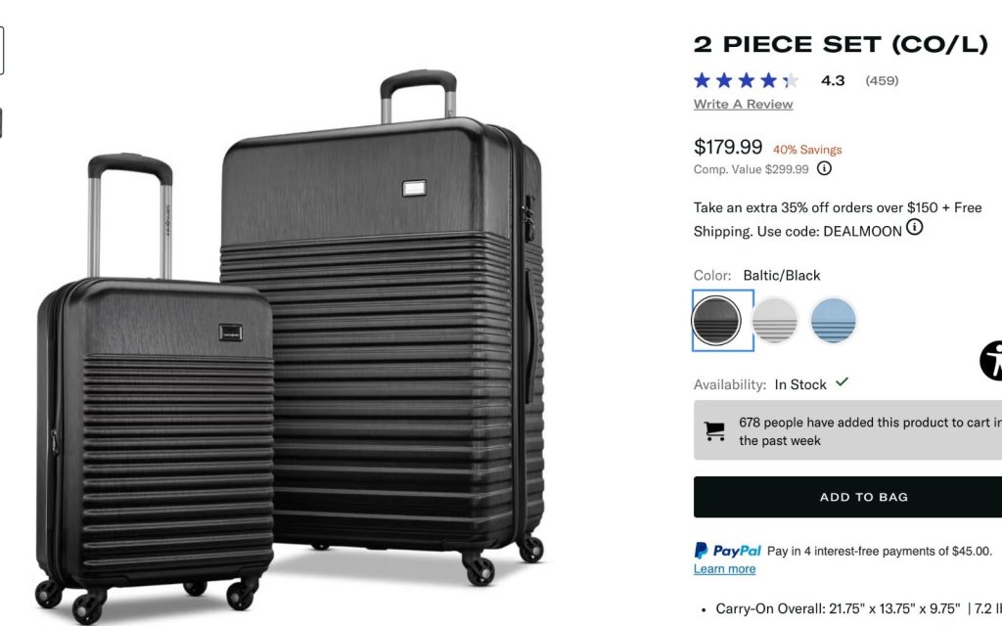This screenshot has height=626, width=1002.
Task: Open the DEALMOON promo code info icon
Action: point(915,227)
